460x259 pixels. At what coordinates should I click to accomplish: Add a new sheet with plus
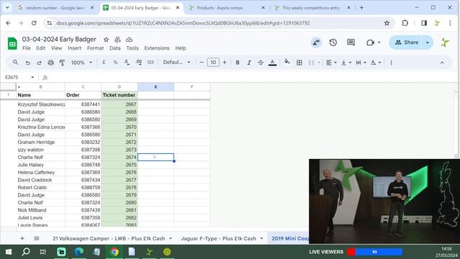[x=22, y=238]
